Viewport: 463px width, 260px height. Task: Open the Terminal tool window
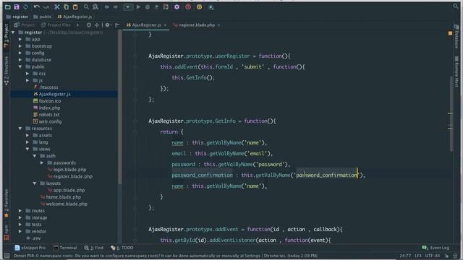65,248
